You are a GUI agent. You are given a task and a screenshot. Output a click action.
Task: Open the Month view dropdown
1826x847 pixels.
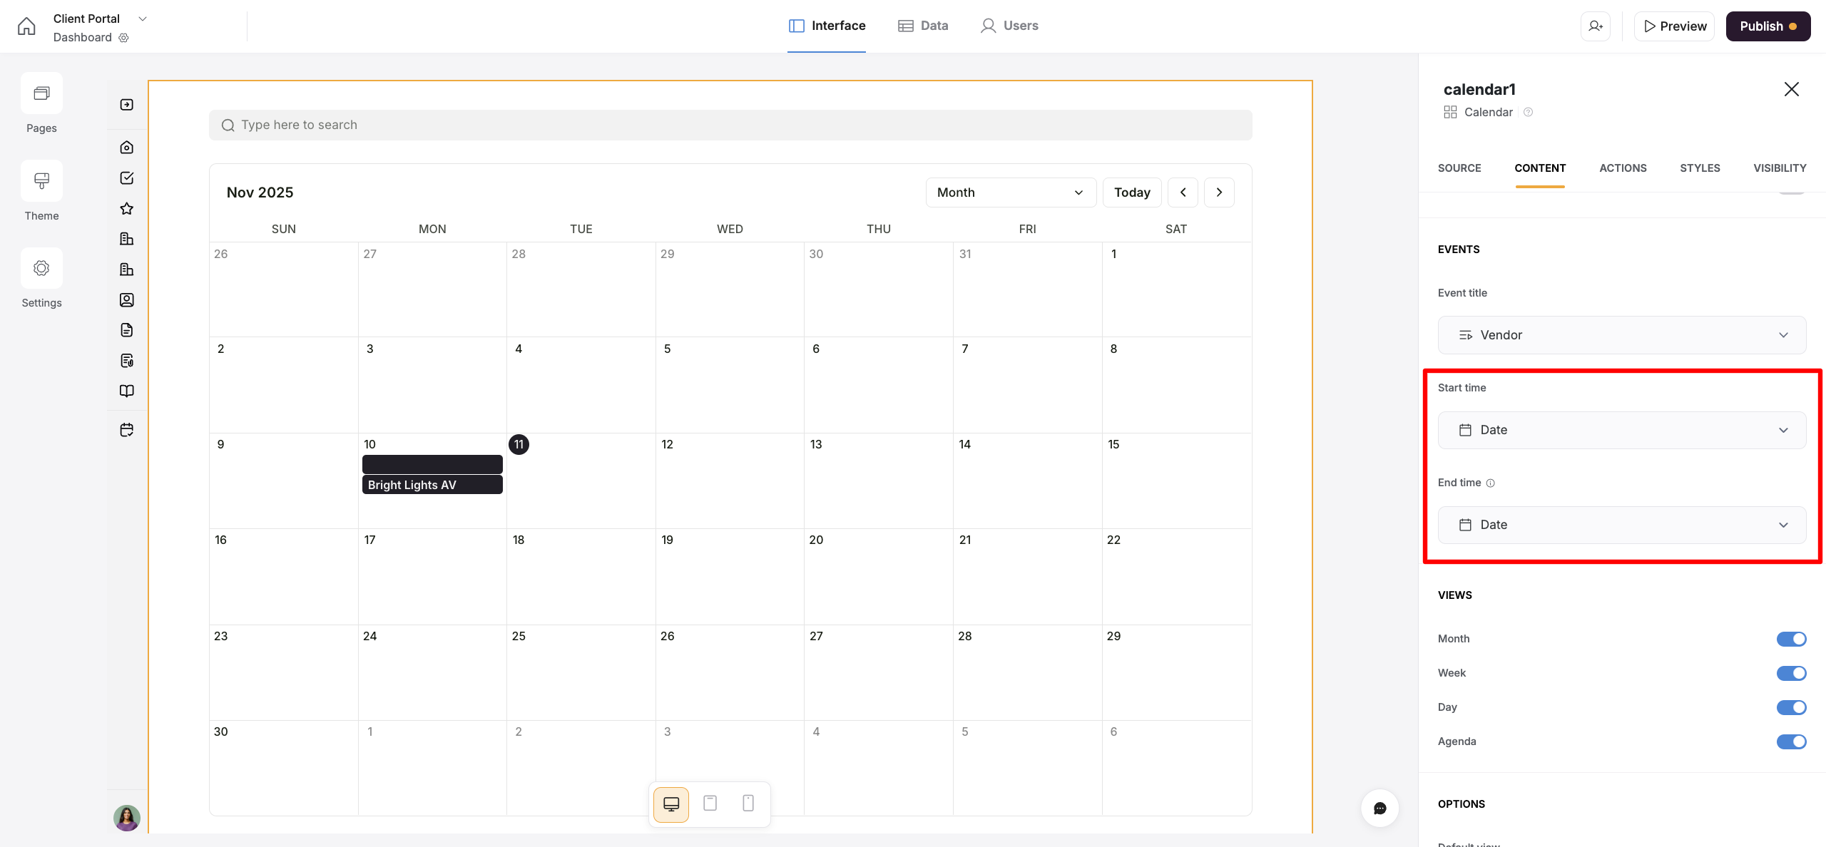1010,192
